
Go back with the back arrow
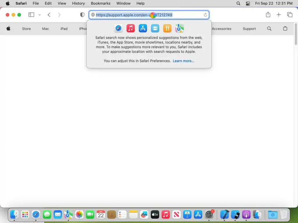(49, 15)
